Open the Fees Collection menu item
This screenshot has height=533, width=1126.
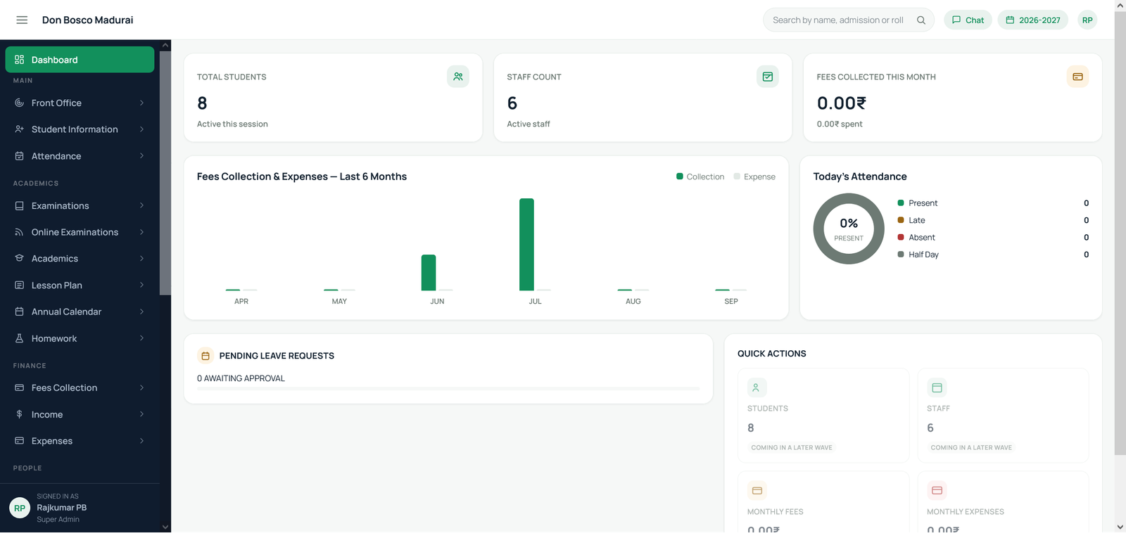(80, 387)
